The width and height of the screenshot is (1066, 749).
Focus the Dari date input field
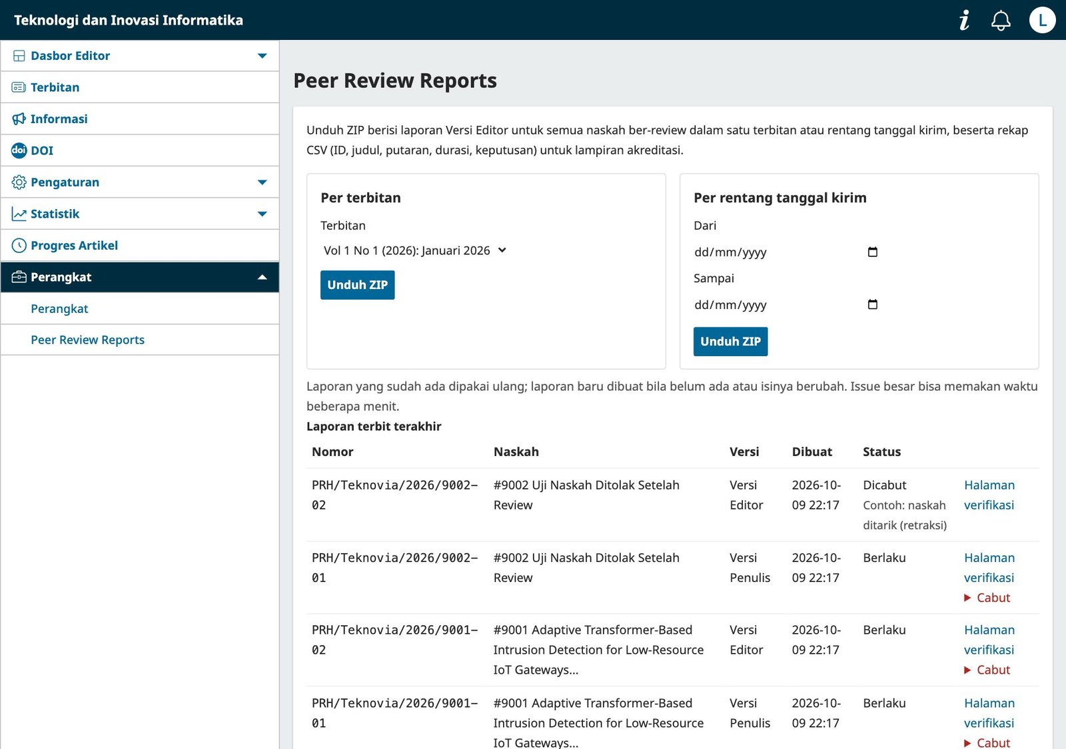[x=787, y=252]
